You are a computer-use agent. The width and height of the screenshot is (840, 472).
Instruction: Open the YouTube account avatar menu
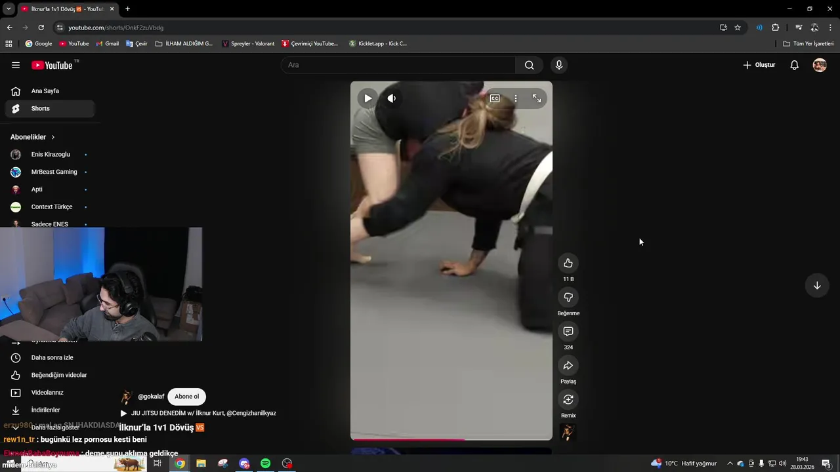[820, 65]
